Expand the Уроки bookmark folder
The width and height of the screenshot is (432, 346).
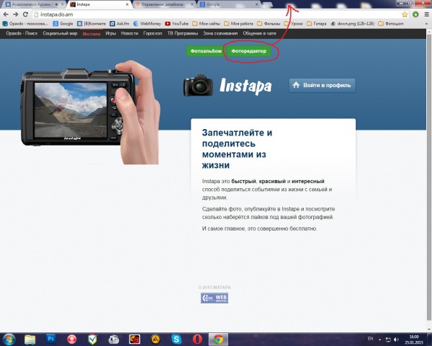pyautogui.click(x=294, y=24)
